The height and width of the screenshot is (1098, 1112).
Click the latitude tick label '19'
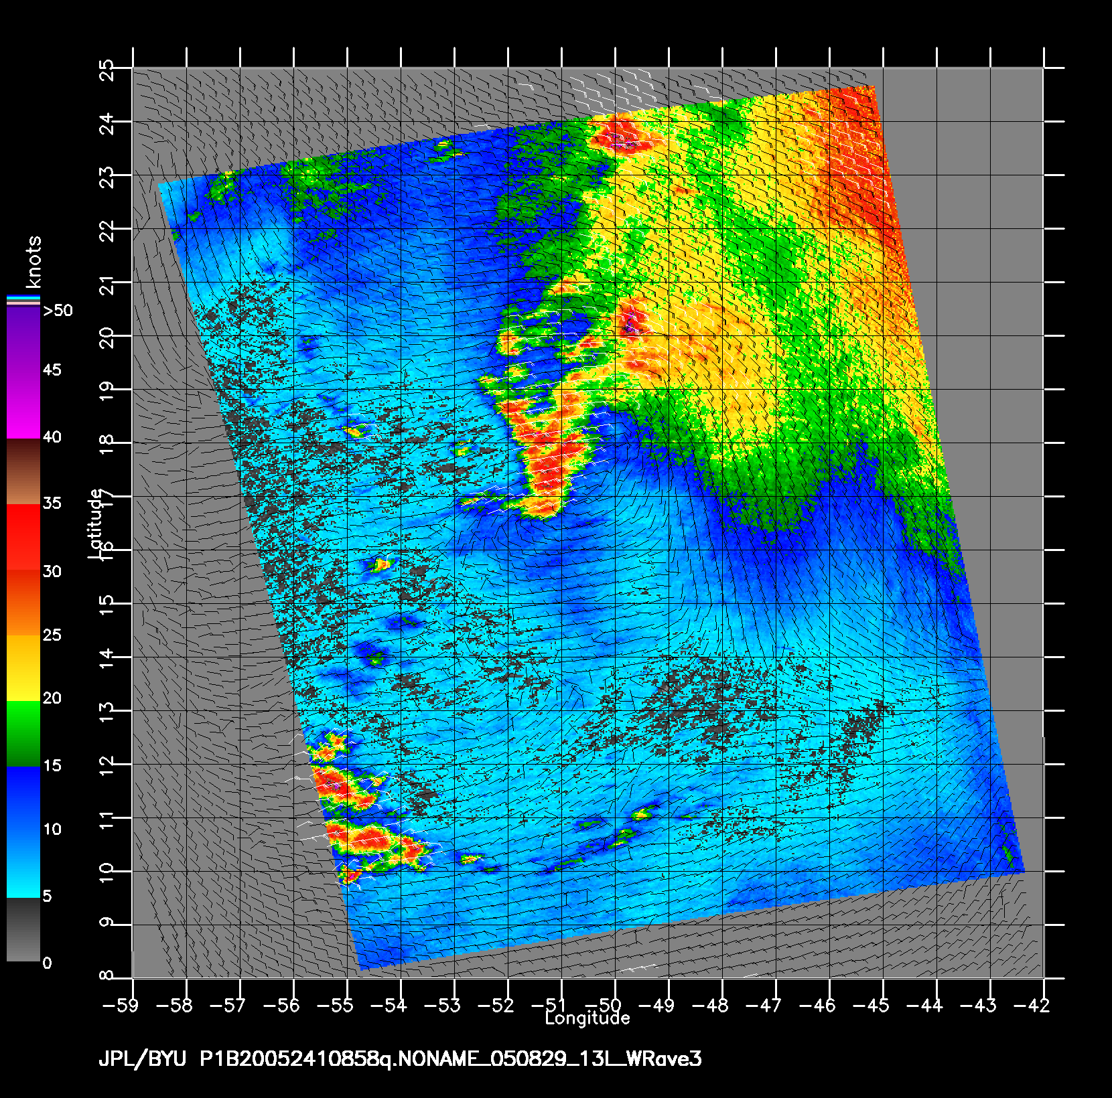tap(107, 391)
